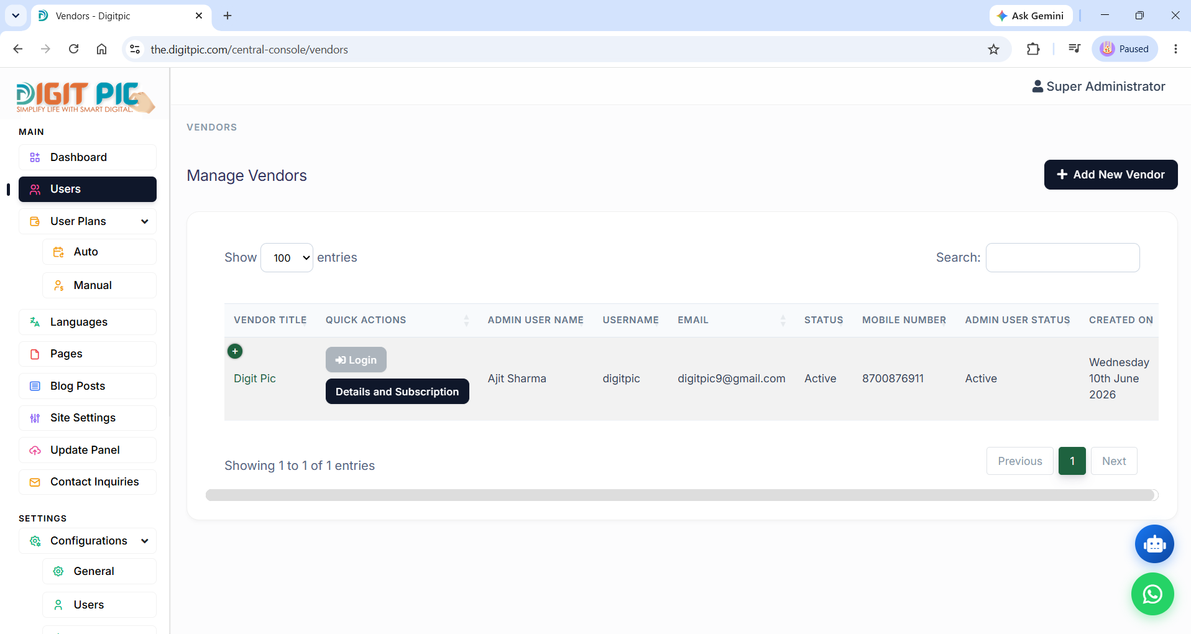Open the tab search dropdown arrow
Image resolution: width=1191 pixels, height=634 pixels.
pos(16,16)
